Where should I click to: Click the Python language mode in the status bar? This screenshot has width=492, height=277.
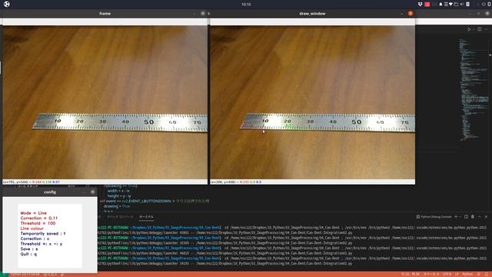click(467, 274)
